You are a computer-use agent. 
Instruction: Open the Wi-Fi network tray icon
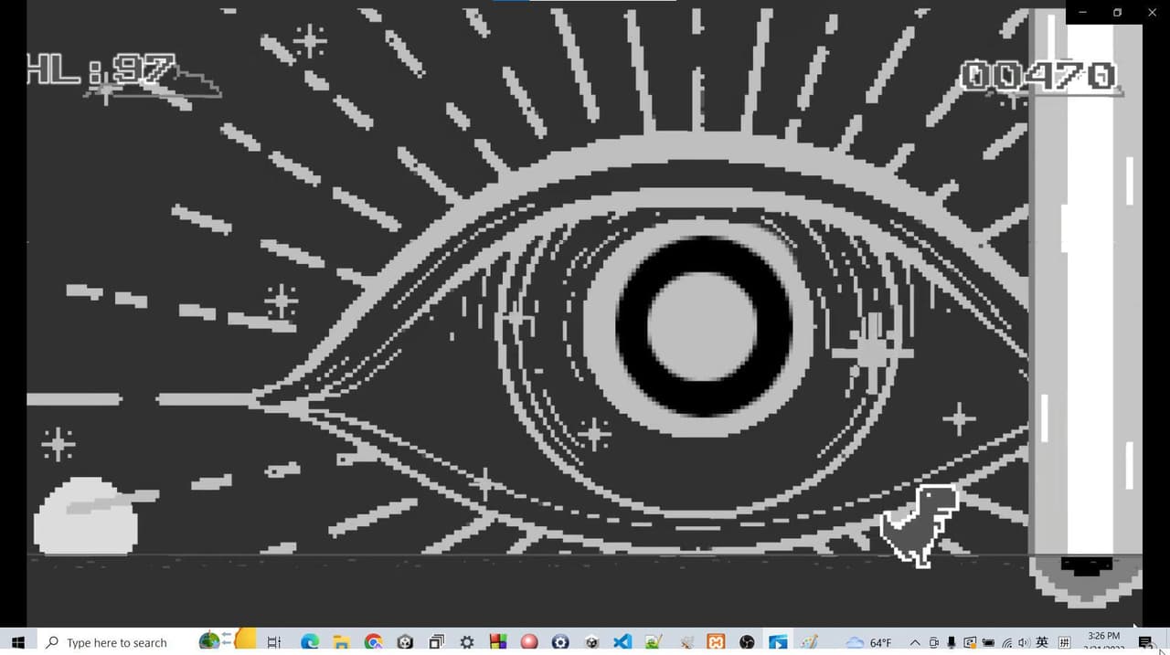coord(1006,643)
